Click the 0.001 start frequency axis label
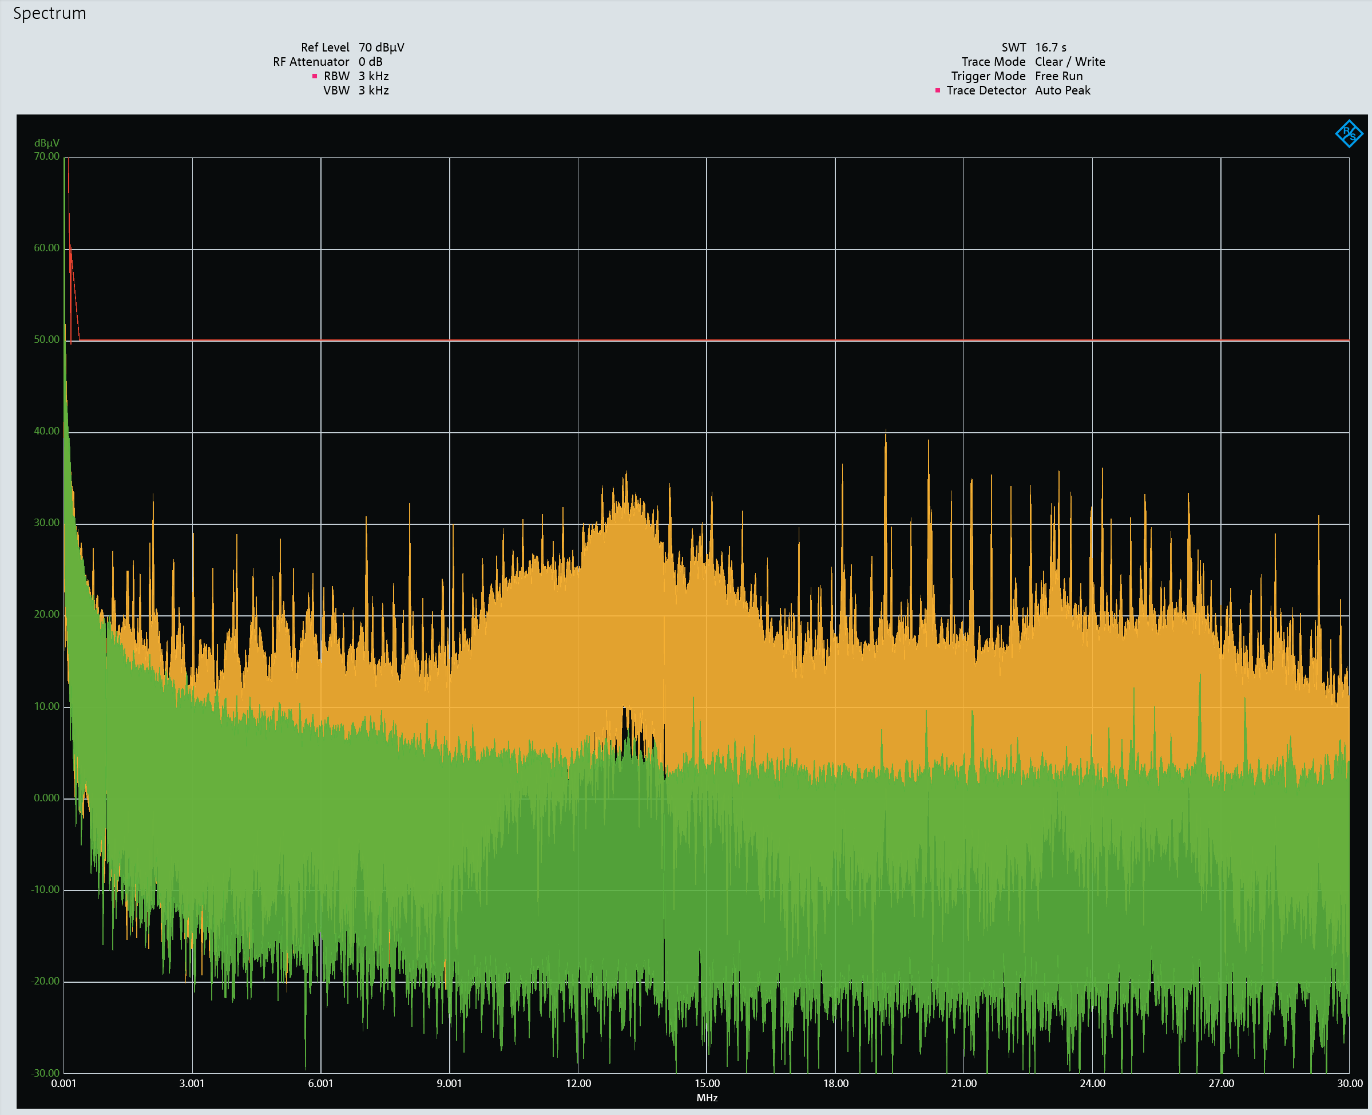The width and height of the screenshot is (1372, 1115). point(64,1084)
